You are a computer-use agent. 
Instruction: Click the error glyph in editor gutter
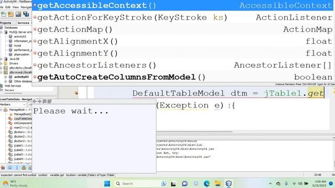(x=76, y=93)
